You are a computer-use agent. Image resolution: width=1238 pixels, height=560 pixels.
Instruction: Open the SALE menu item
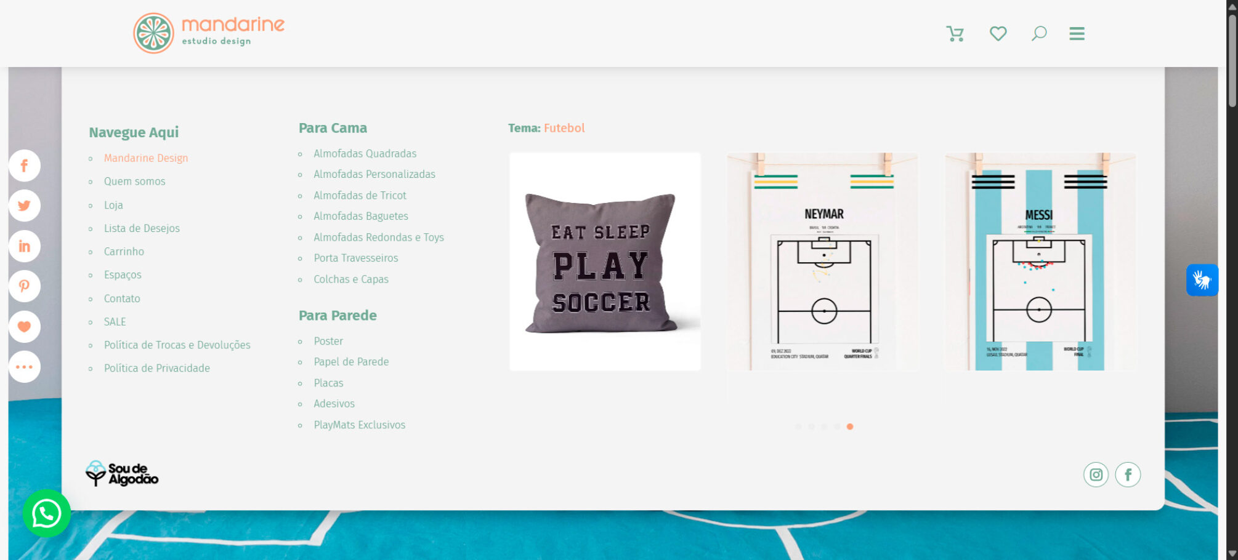115,322
